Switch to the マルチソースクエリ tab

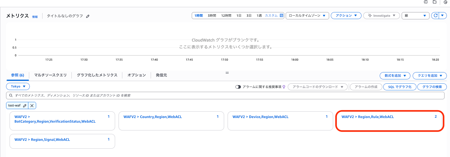50,75
